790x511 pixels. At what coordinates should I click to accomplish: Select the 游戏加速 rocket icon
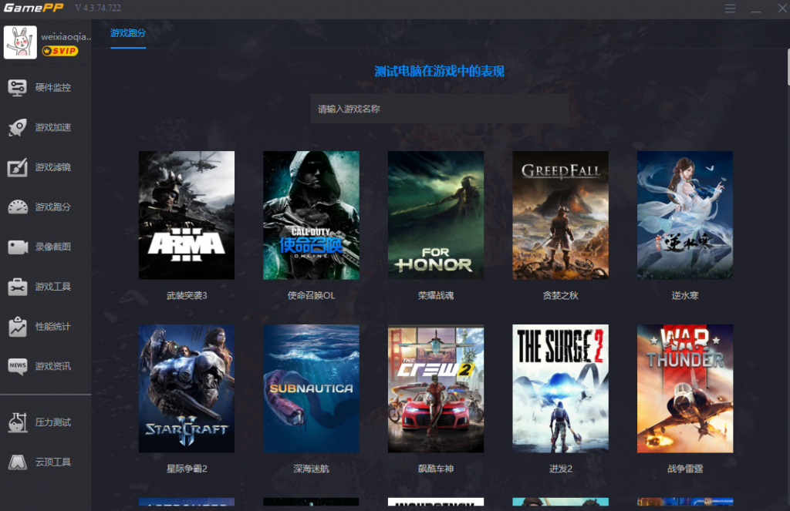pyautogui.click(x=18, y=128)
